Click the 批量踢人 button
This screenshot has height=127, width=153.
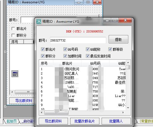116,121
